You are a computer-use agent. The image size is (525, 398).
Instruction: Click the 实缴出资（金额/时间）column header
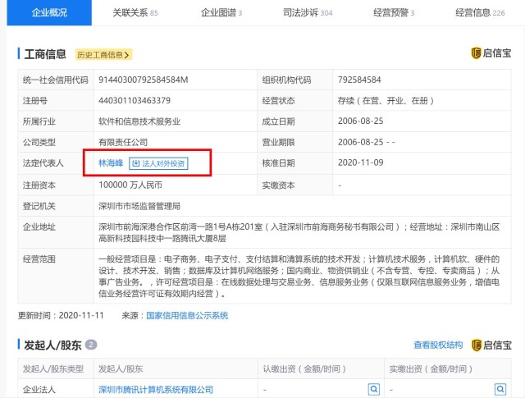431,368
